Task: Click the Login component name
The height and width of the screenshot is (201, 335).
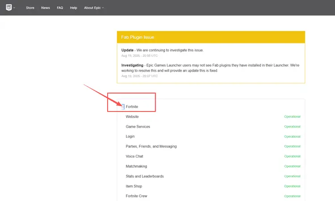Action: [x=130, y=137]
